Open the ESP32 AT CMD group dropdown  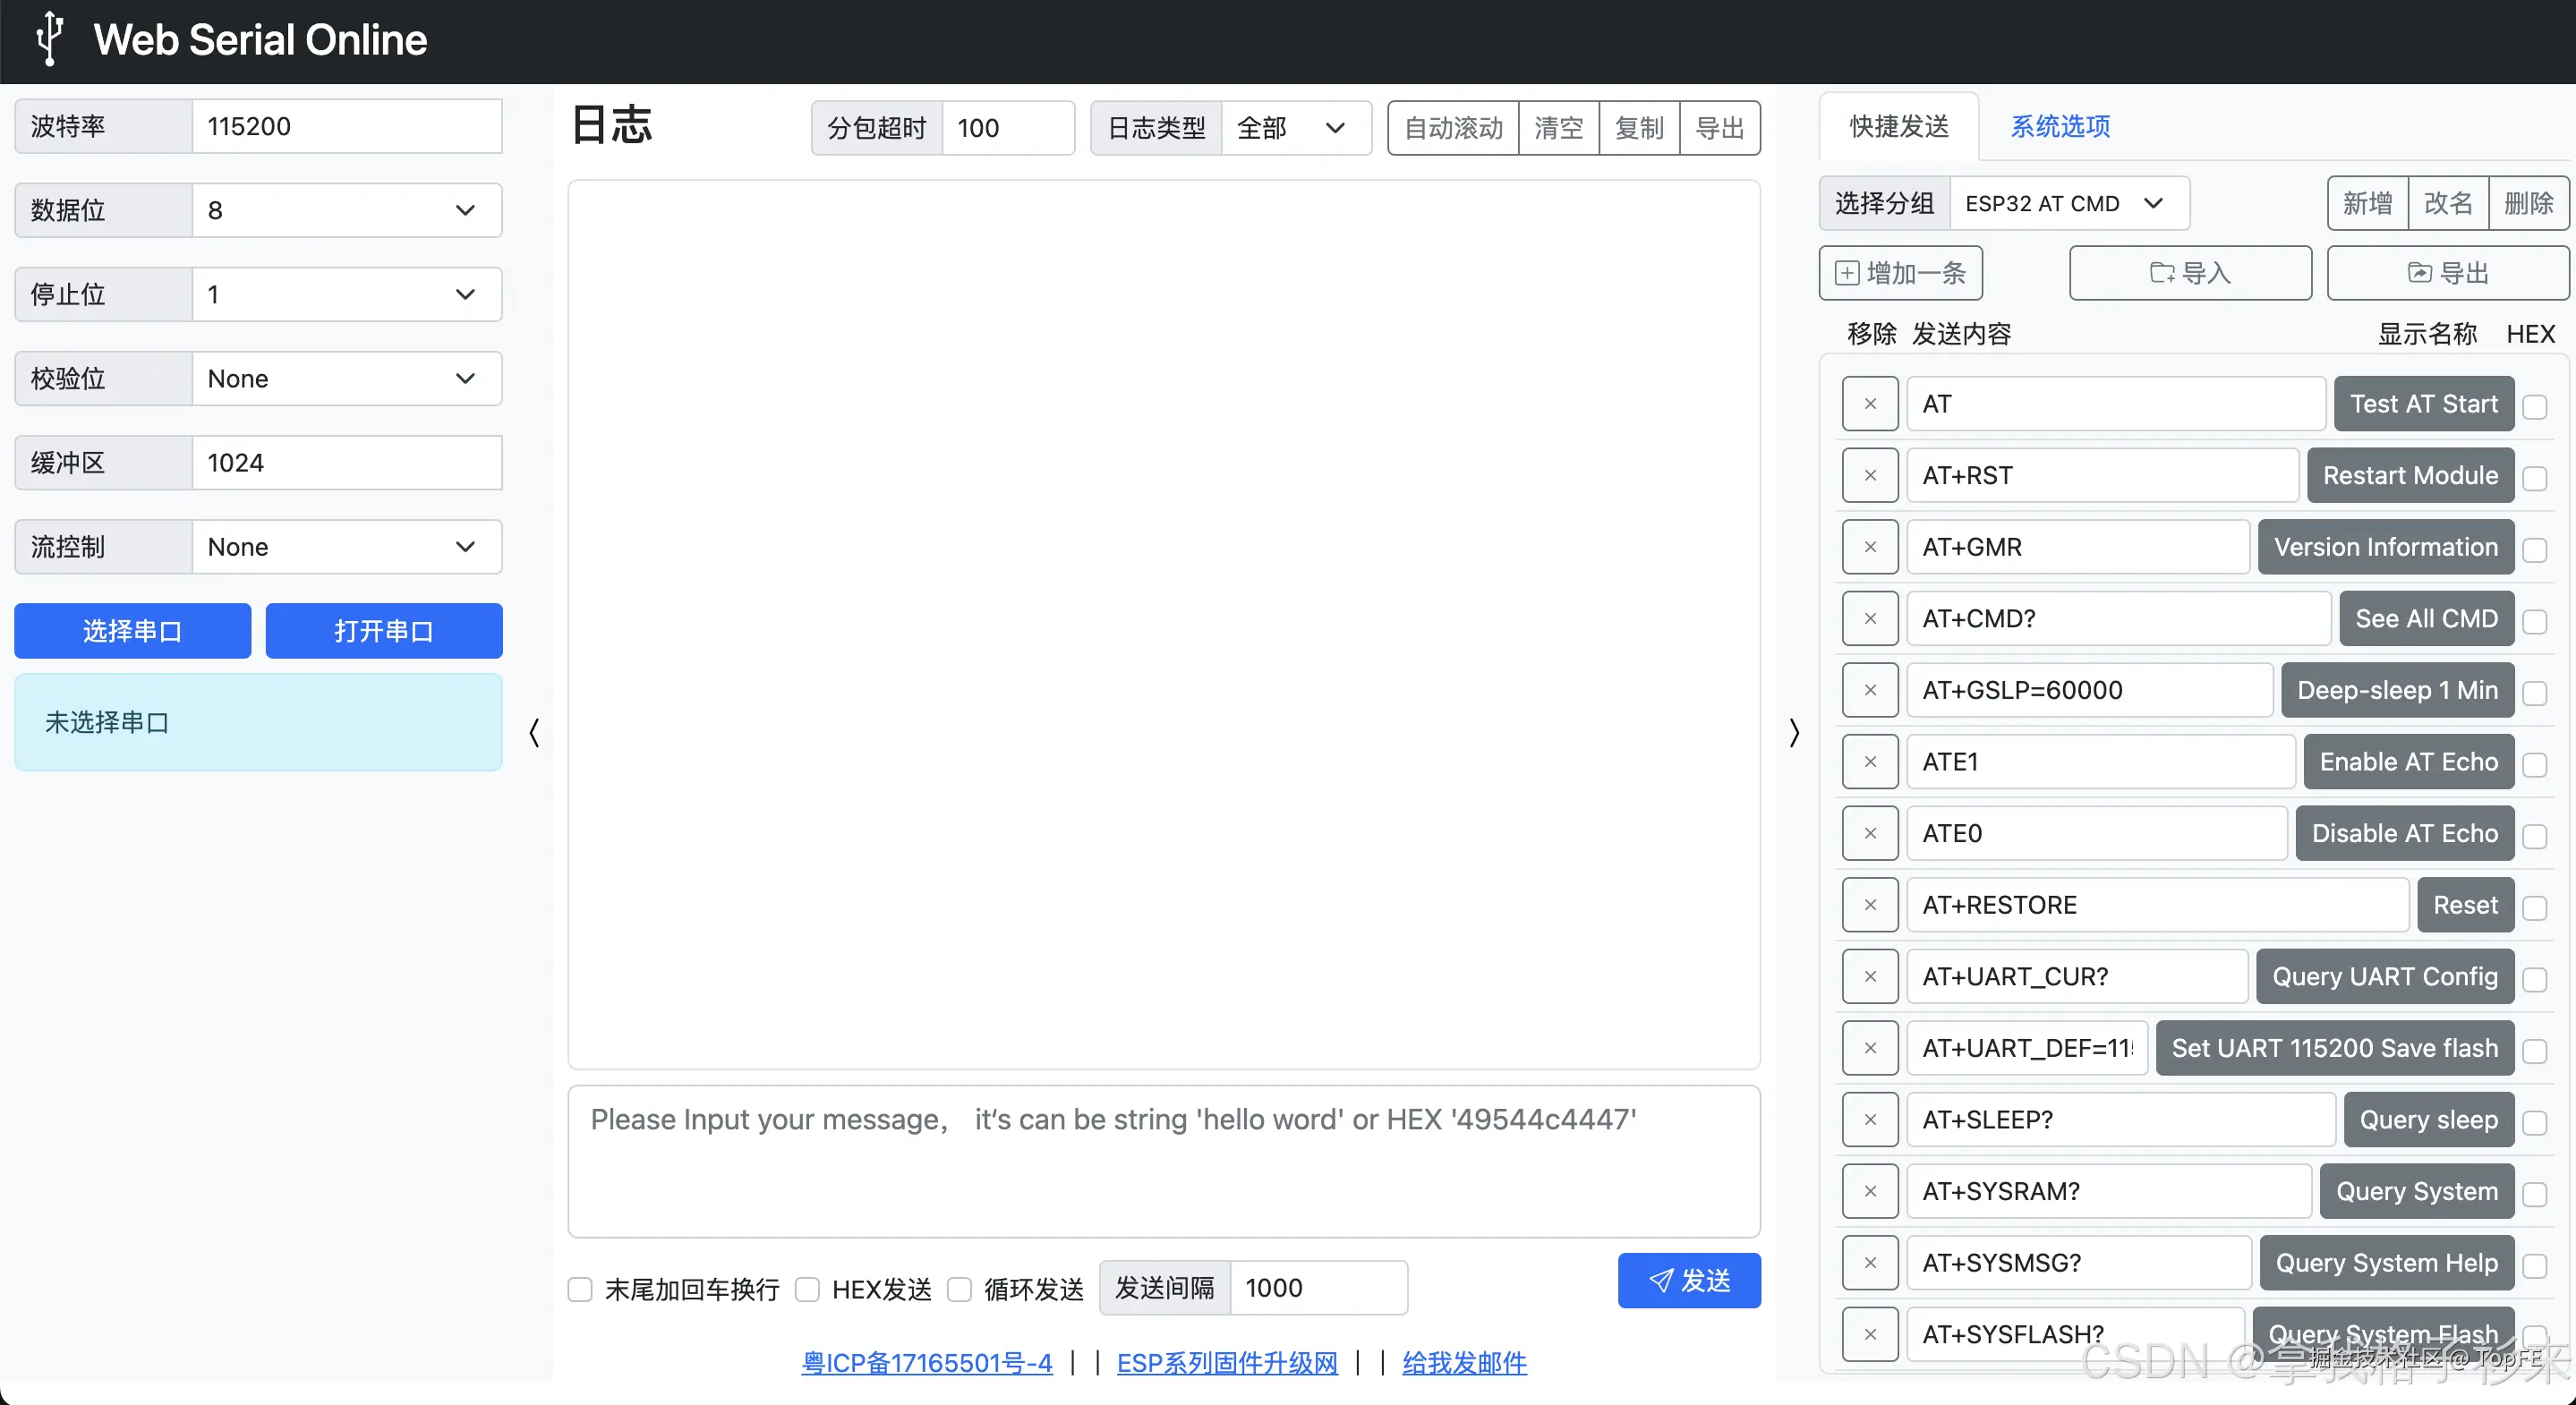[2069, 203]
